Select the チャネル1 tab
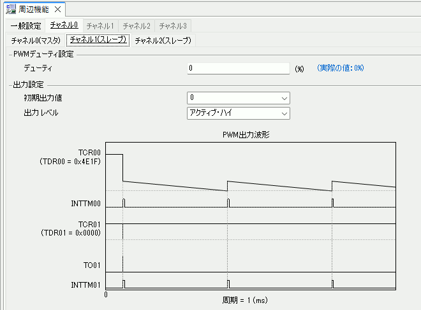Image resolution: width=421 pixels, height=310 pixels. point(100,26)
